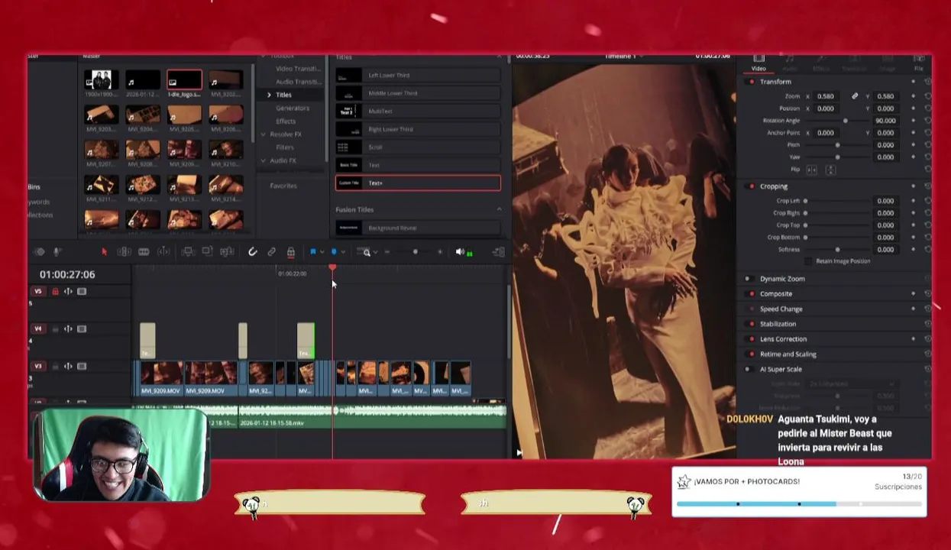Screen dimensions: 951x550
Task: Pick the Scroll title preset
Action: (418, 147)
